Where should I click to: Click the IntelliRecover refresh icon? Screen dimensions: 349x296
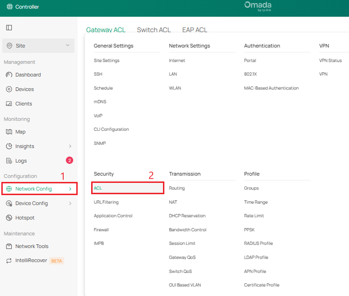9,261
